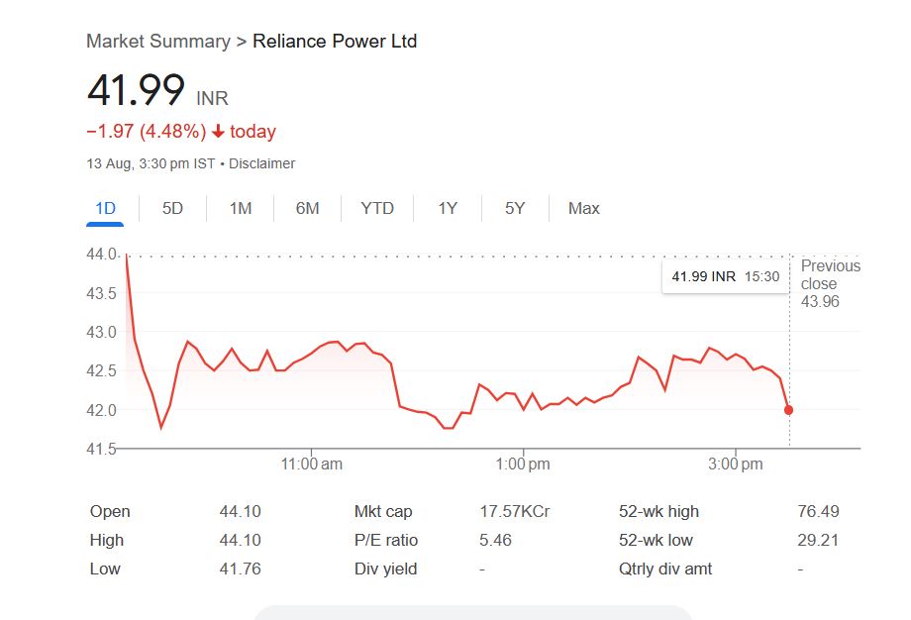This screenshot has width=911, height=620.
Task: Click the red down arrow icon
Action: 218,132
